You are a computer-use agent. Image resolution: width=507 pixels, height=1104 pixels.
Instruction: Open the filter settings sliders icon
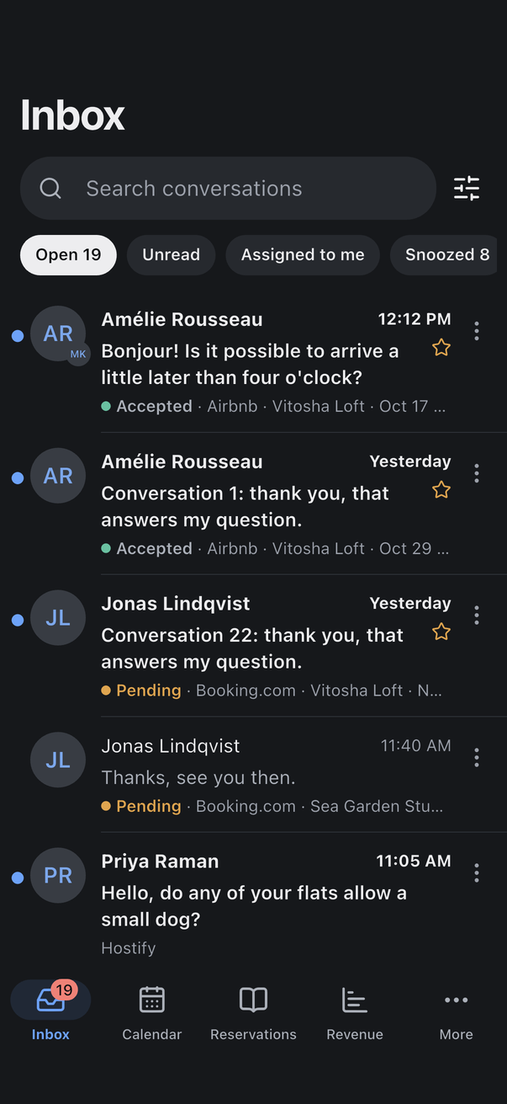pos(467,188)
